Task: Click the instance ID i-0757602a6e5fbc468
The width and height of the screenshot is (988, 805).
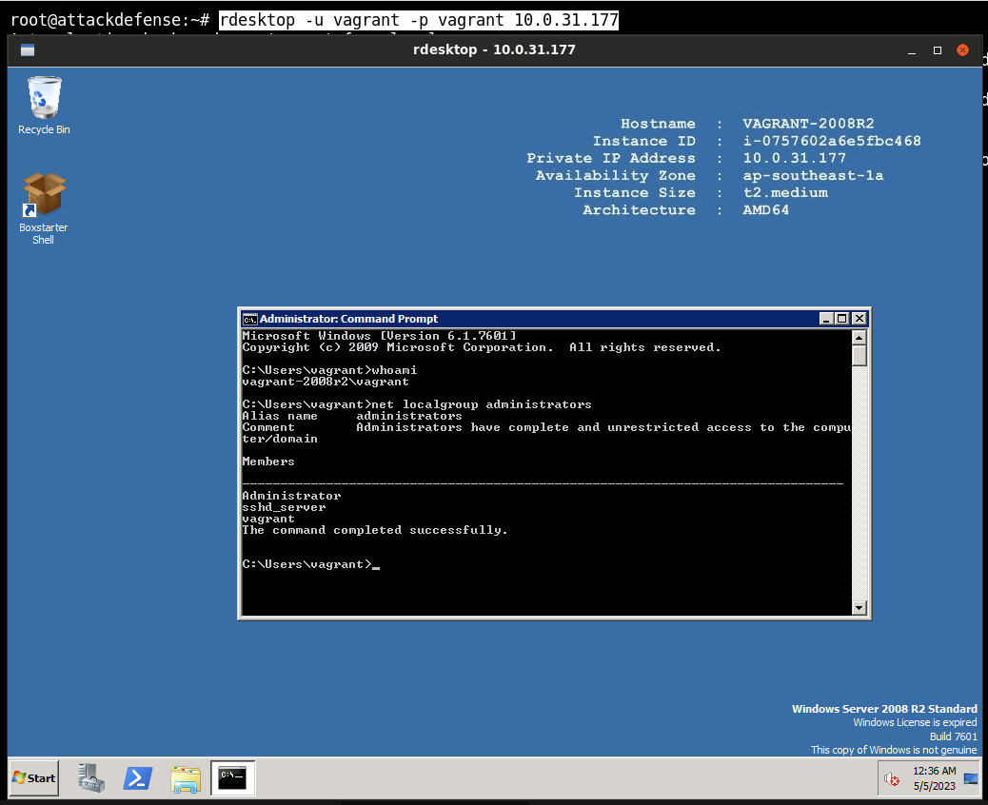Action: point(832,141)
